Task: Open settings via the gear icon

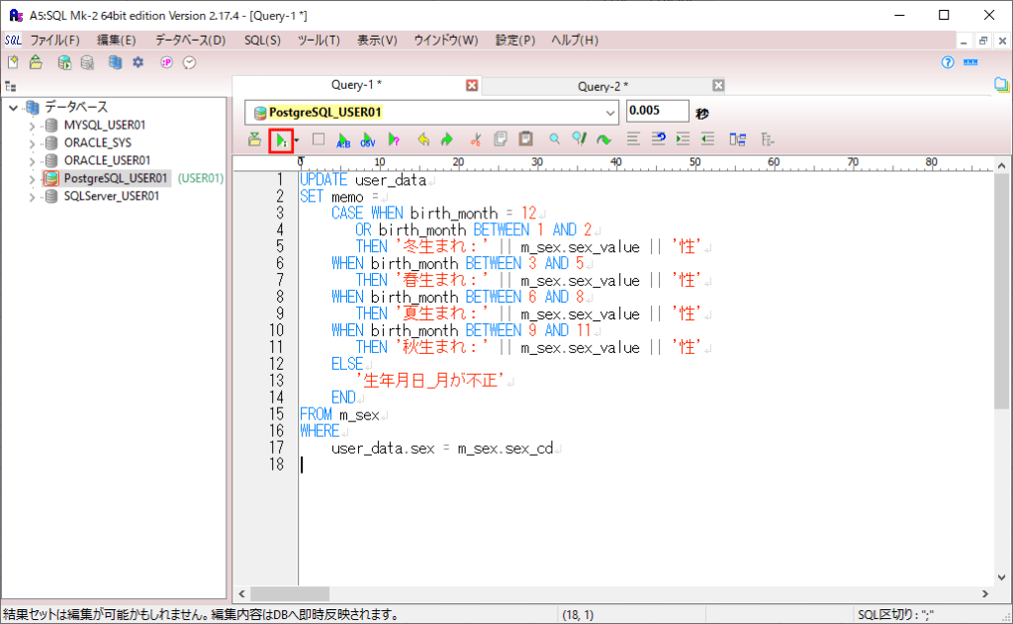Action: point(138,61)
